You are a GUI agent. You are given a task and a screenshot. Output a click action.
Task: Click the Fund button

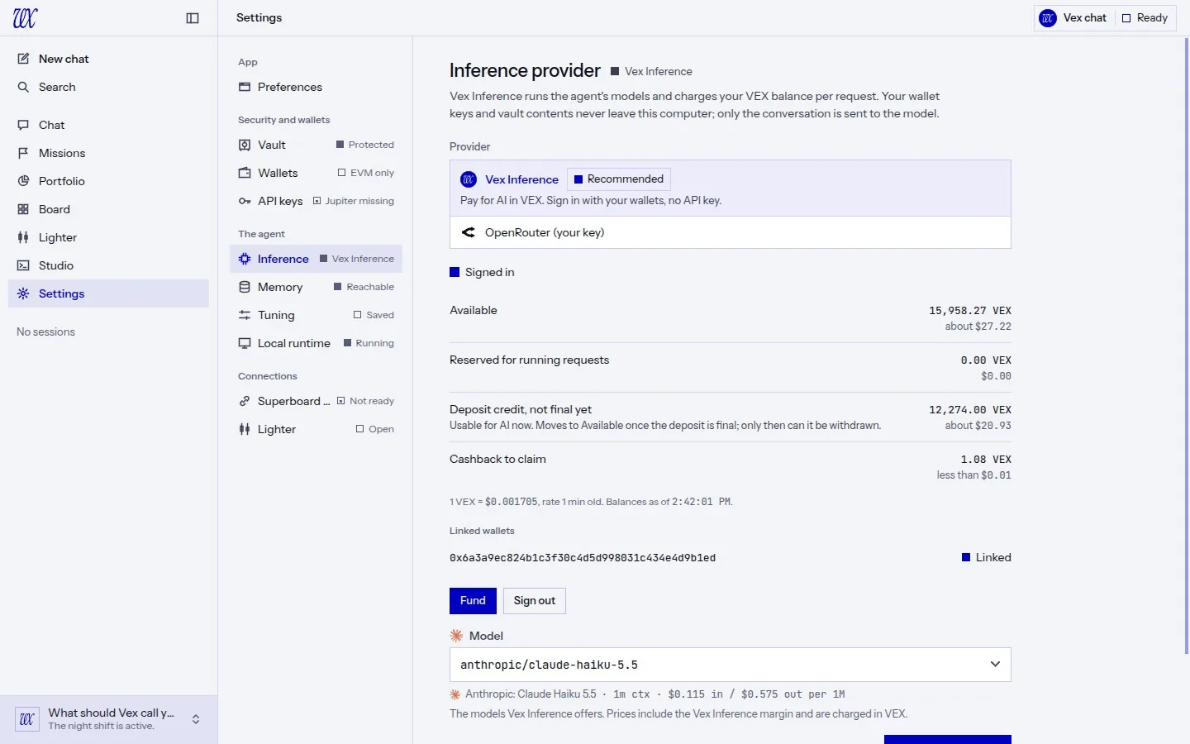(473, 601)
